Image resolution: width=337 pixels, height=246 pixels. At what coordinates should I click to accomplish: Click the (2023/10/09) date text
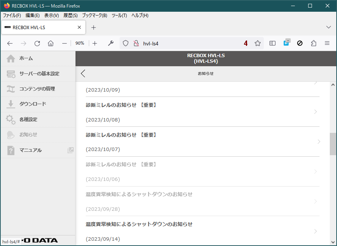pos(103,90)
